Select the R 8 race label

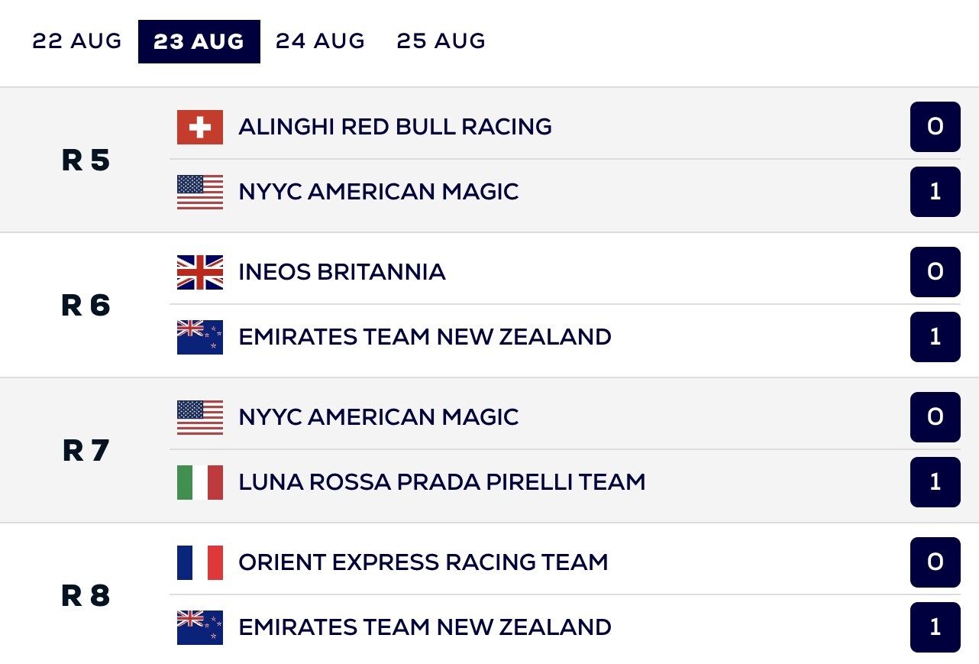[86, 596]
